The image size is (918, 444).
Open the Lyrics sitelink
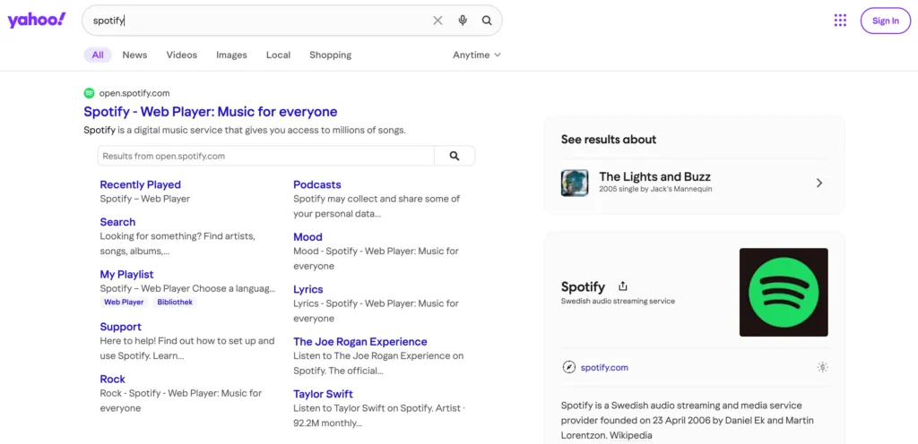pos(308,289)
